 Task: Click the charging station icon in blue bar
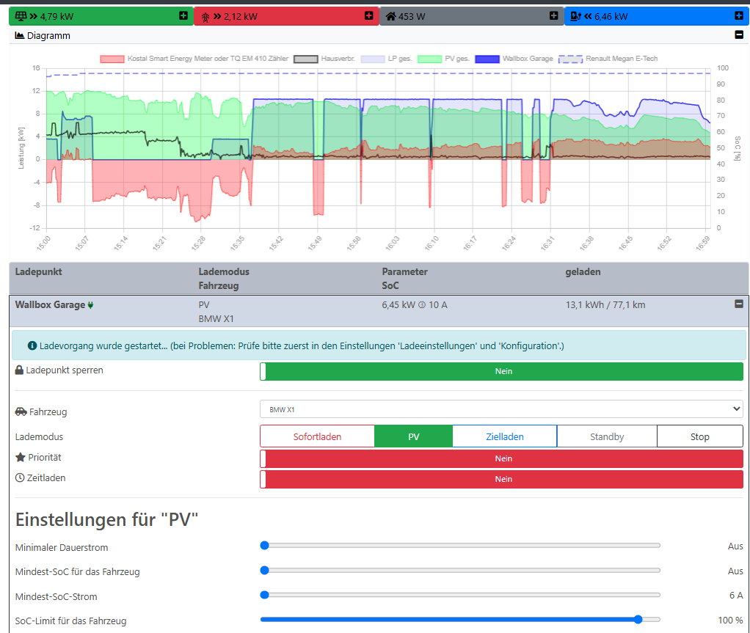coord(575,16)
